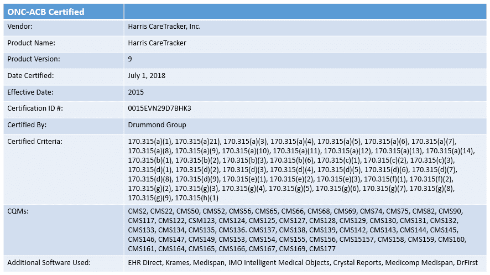490x275 pixels.
Task: Click the Certification ID # label
Action: tap(35, 108)
